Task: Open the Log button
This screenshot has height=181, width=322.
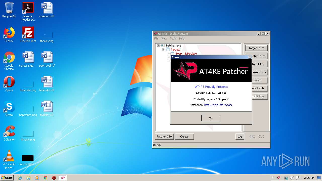Action: tap(239, 137)
